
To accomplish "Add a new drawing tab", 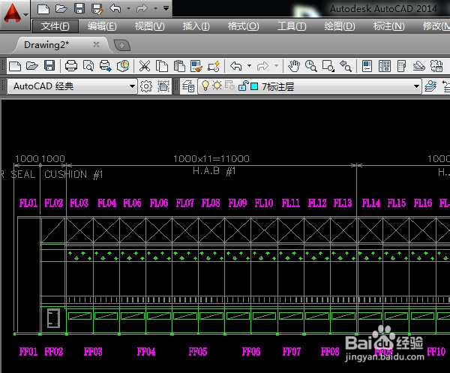I will [x=122, y=45].
